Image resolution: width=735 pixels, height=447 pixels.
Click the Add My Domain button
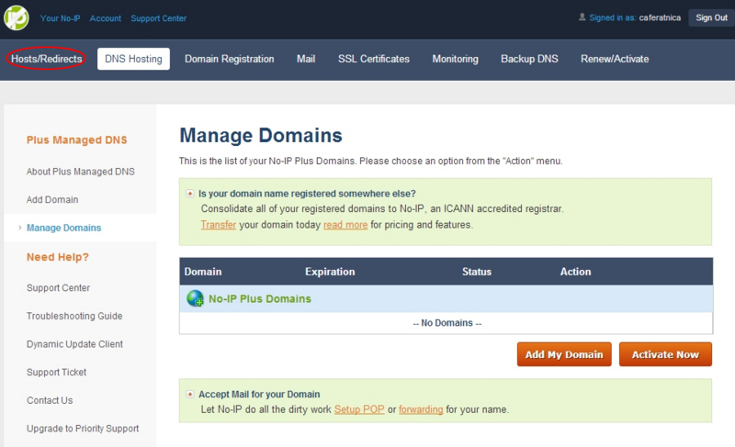click(564, 354)
